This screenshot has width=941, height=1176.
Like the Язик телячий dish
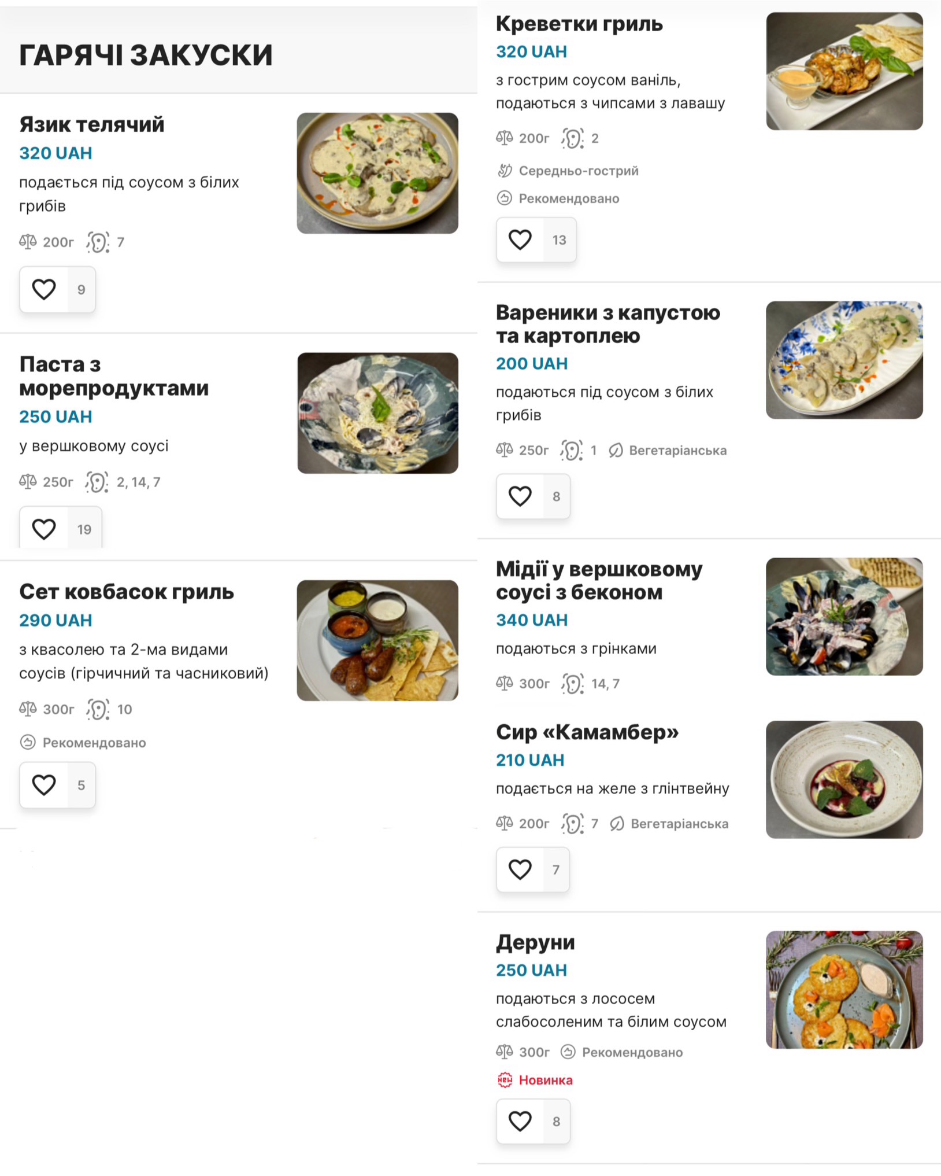coord(44,289)
